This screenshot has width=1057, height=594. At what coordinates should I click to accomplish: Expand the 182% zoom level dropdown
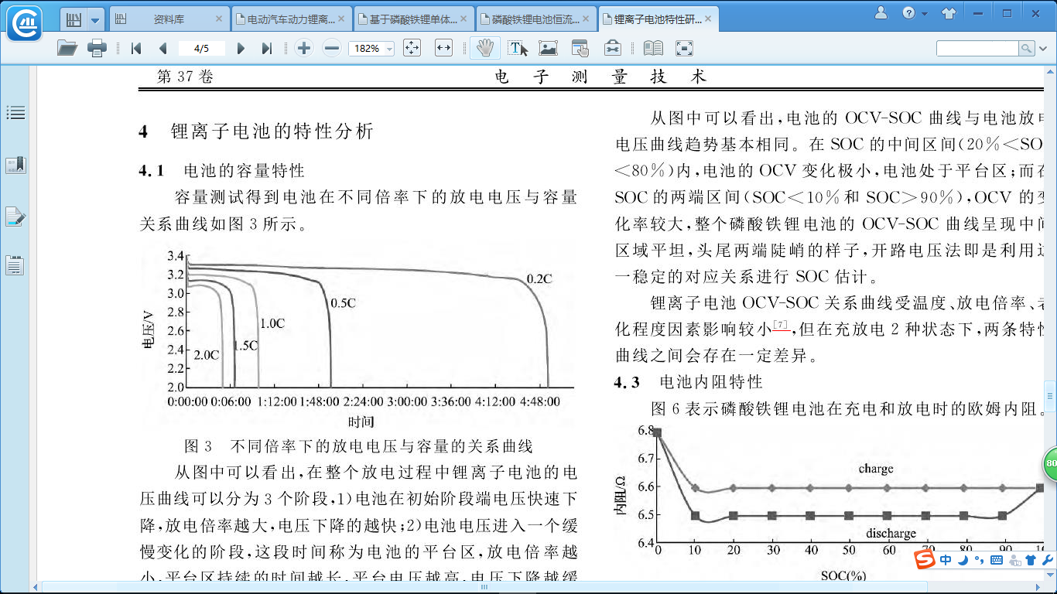tap(388, 49)
